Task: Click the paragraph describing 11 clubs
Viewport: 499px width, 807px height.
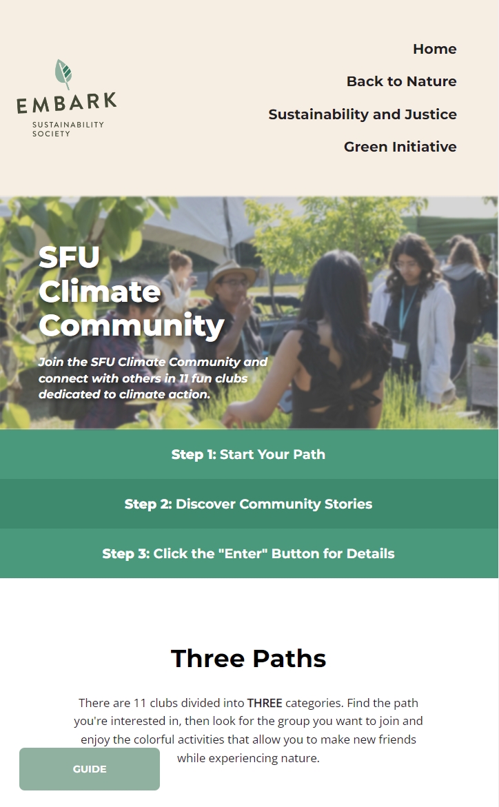Action: [249, 731]
